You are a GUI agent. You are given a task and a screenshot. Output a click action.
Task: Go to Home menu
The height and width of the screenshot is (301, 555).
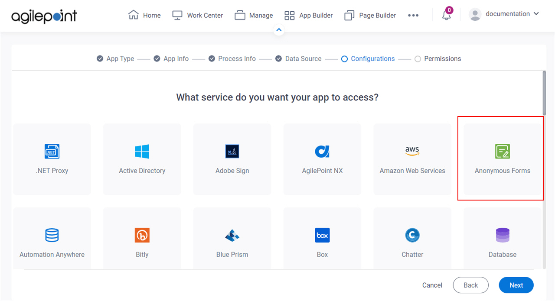144,15
